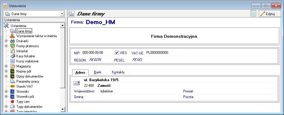Image resolution: width=284 pixels, height=115 pixels.
Task: Click the Intrastat icon in tree
Action: (12, 51)
